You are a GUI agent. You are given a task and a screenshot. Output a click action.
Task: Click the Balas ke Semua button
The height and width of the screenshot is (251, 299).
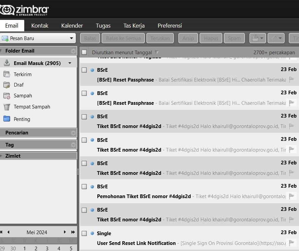[x=123, y=38]
